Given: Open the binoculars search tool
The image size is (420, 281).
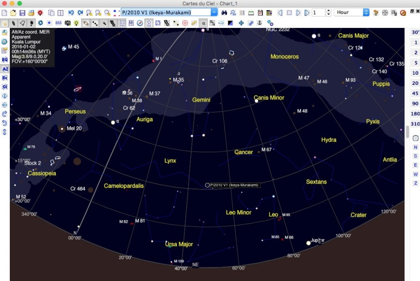Looking at the screenshot, I should point(224,13).
